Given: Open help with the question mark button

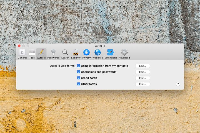Looking at the screenshot, I should point(178,84).
